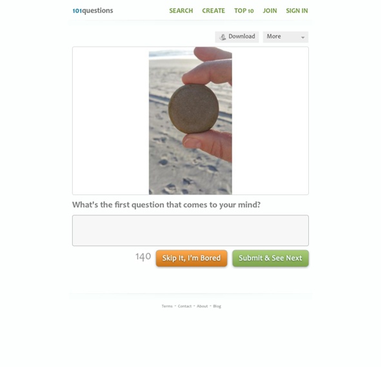This screenshot has width=387, height=367.
Task: Visit the Blog footer link
Action: click(x=217, y=306)
